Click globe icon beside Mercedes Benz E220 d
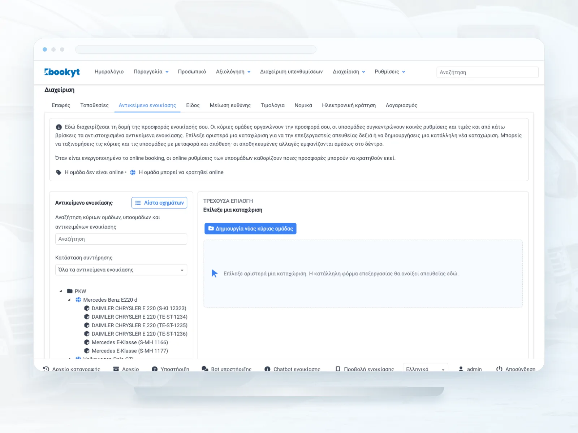The image size is (578, 433). (x=78, y=300)
